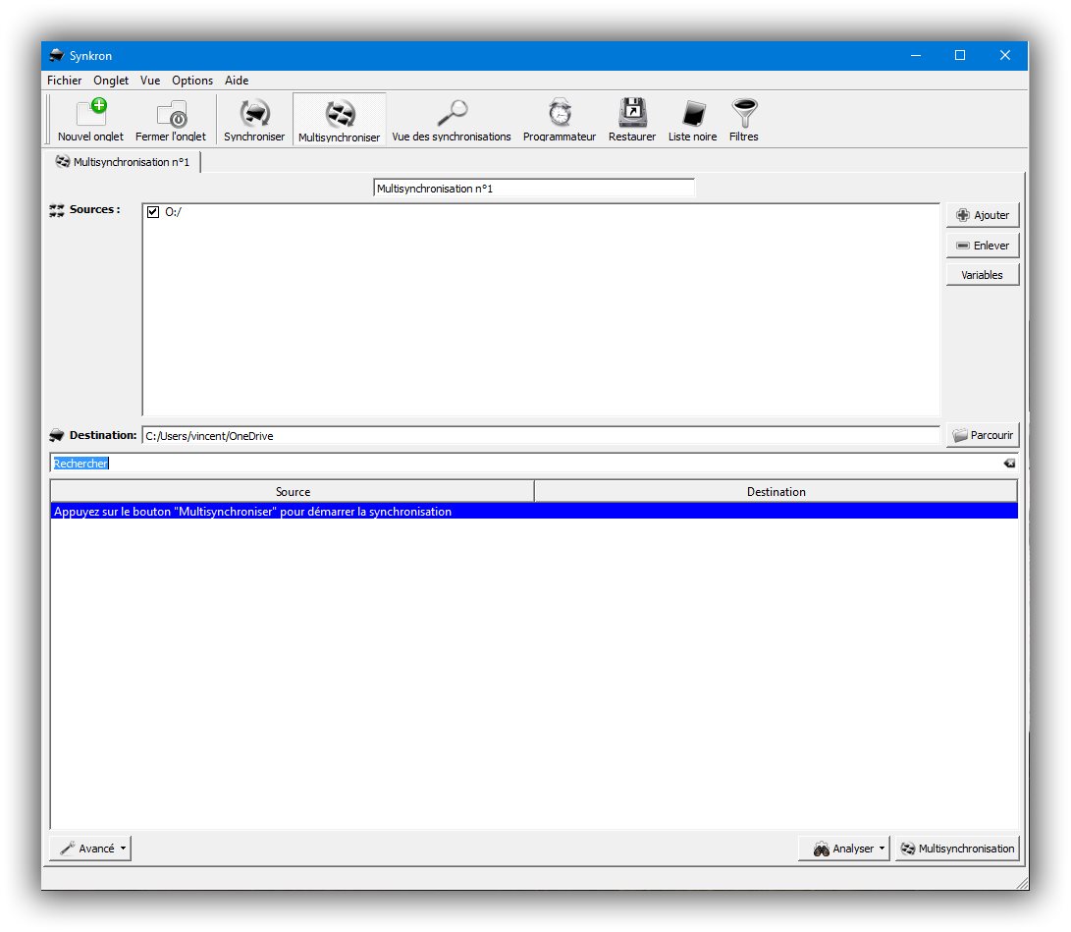This screenshot has width=1071, height=932.
Task: Click the Enlever button
Action: pyautogui.click(x=983, y=246)
